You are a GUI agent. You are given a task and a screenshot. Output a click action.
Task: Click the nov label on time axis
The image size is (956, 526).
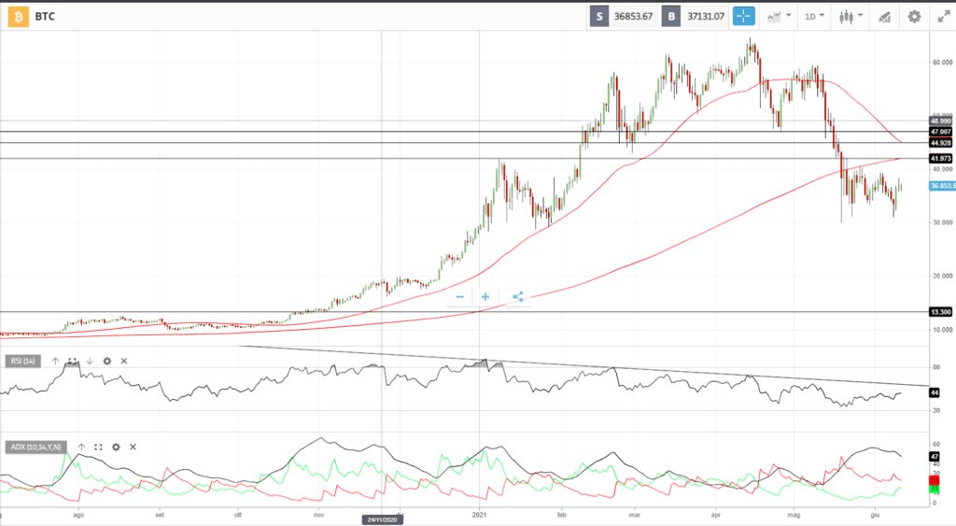(318, 515)
